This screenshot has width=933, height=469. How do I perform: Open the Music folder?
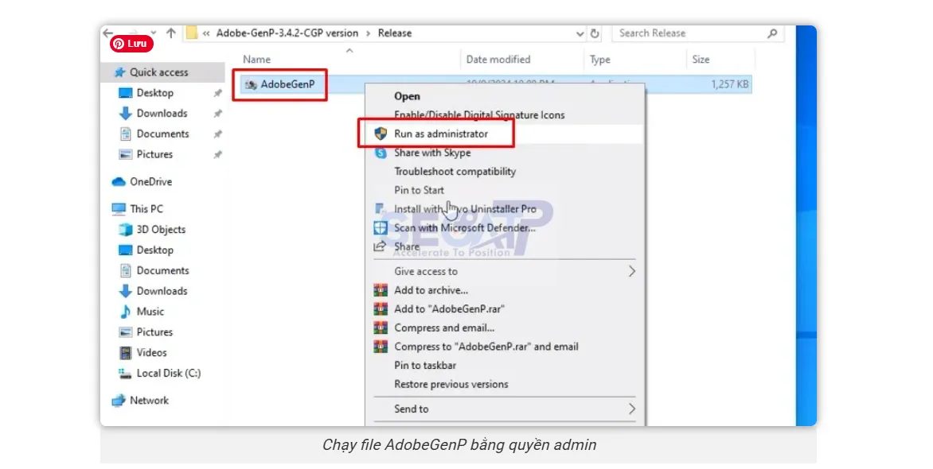[150, 312]
